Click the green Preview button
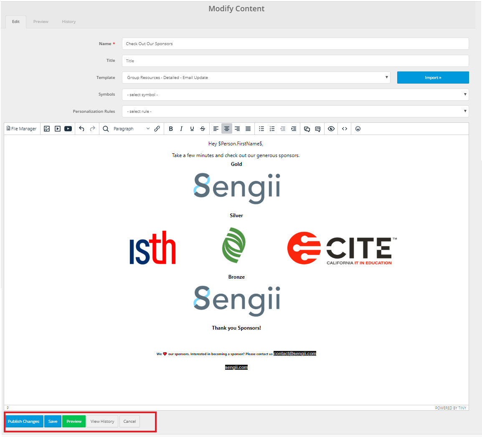The image size is (482, 437). pos(74,421)
